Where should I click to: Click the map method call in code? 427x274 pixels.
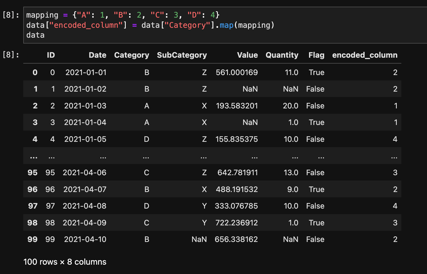tap(226, 25)
